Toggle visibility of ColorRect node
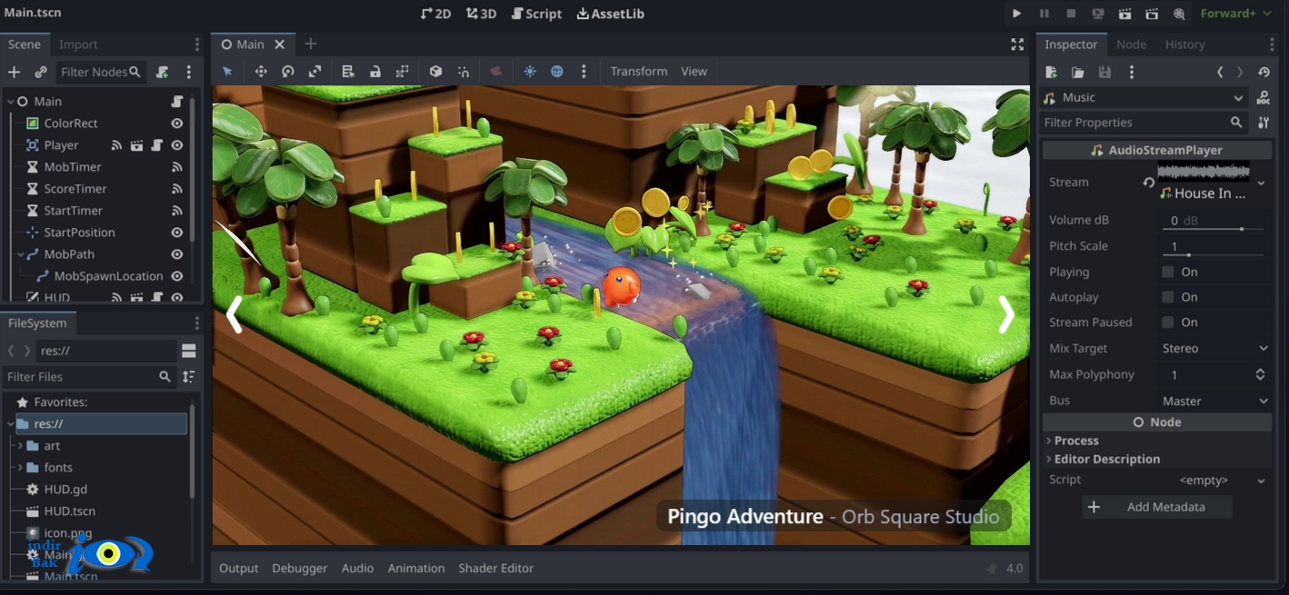1289x595 pixels. (177, 124)
